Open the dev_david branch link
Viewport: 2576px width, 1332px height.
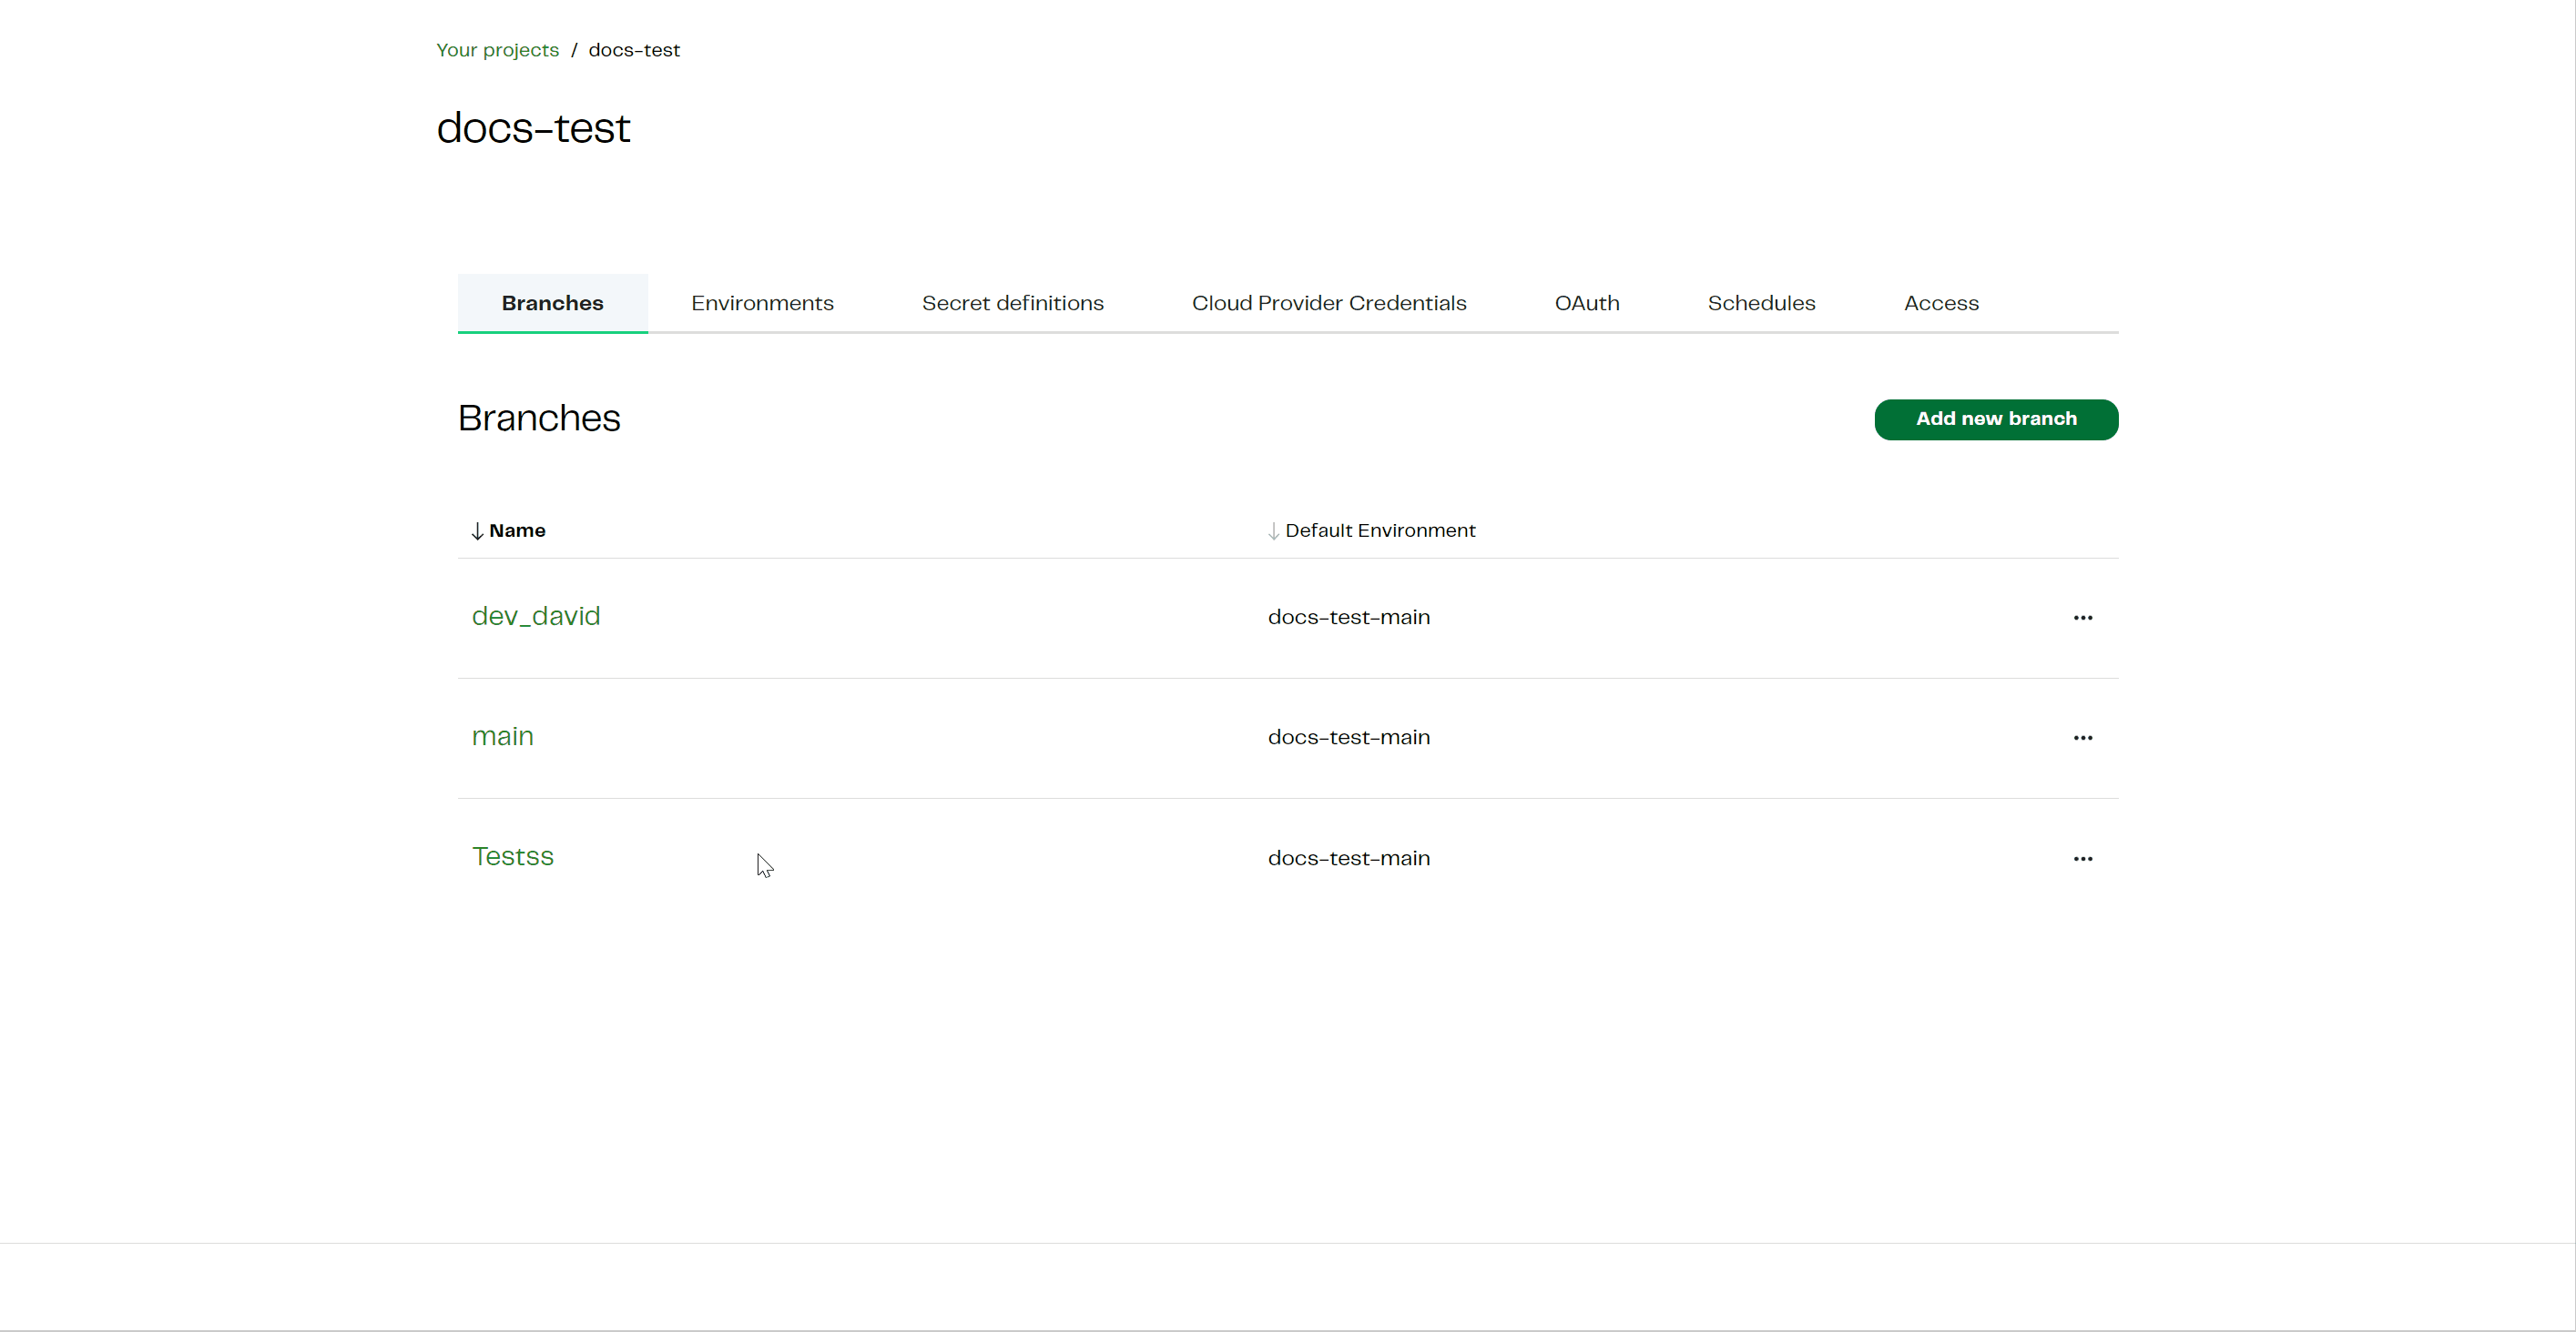tap(536, 616)
